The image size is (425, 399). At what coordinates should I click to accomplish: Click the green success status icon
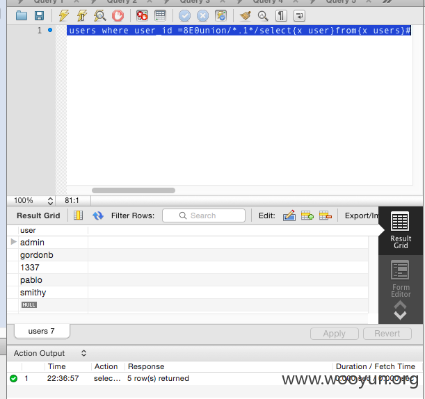[x=13, y=378]
